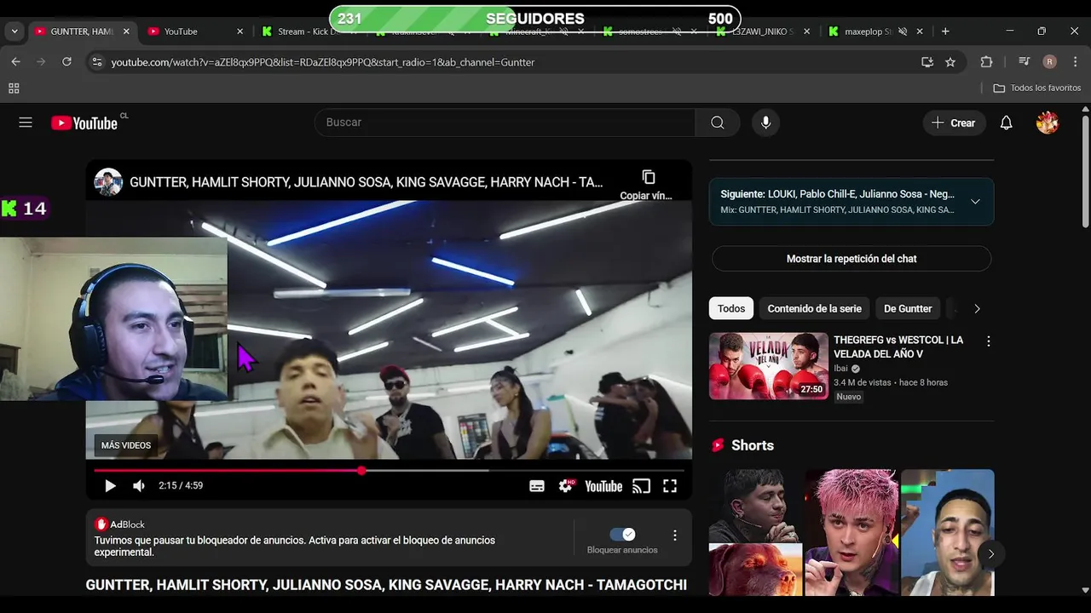Image resolution: width=1091 pixels, height=613 pixels.
Task: Close the GUNTTER, HAMLIT browser tab
Action: tap(126, 32)
